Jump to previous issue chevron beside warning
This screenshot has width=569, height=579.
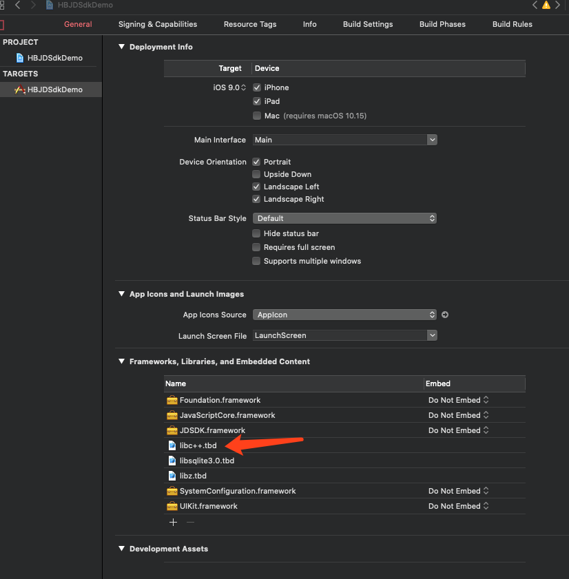pos(535,6)
